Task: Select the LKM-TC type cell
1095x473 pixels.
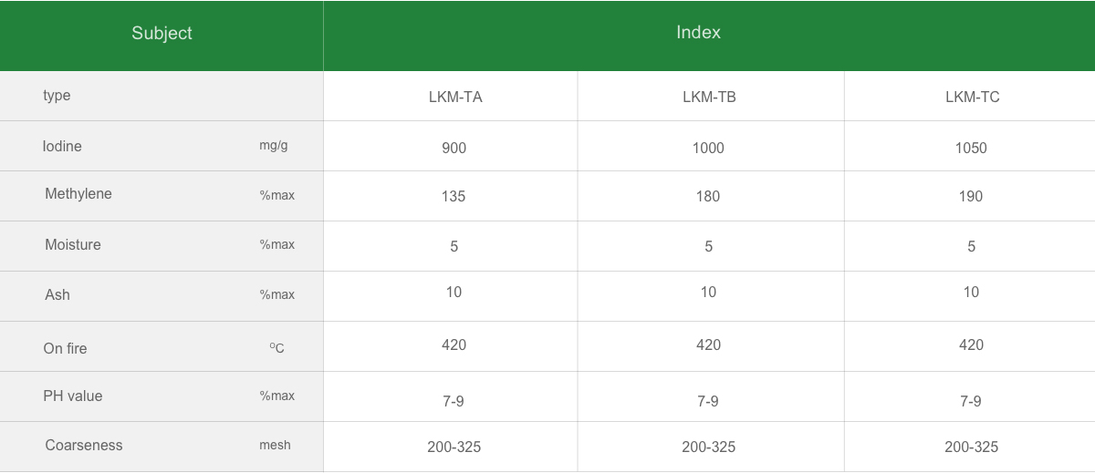Action: coord(972,98)
